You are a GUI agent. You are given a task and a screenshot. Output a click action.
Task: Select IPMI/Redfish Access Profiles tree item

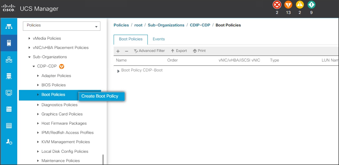point(68,133)
